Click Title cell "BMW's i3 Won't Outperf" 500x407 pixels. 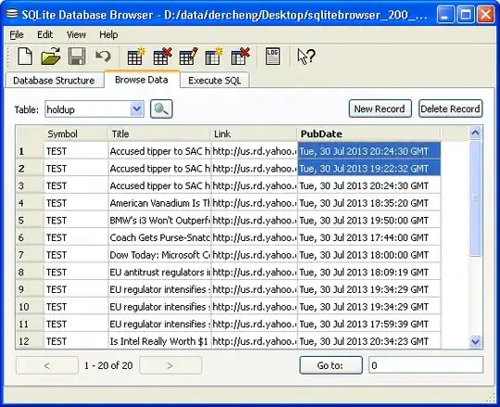point(159,221)
